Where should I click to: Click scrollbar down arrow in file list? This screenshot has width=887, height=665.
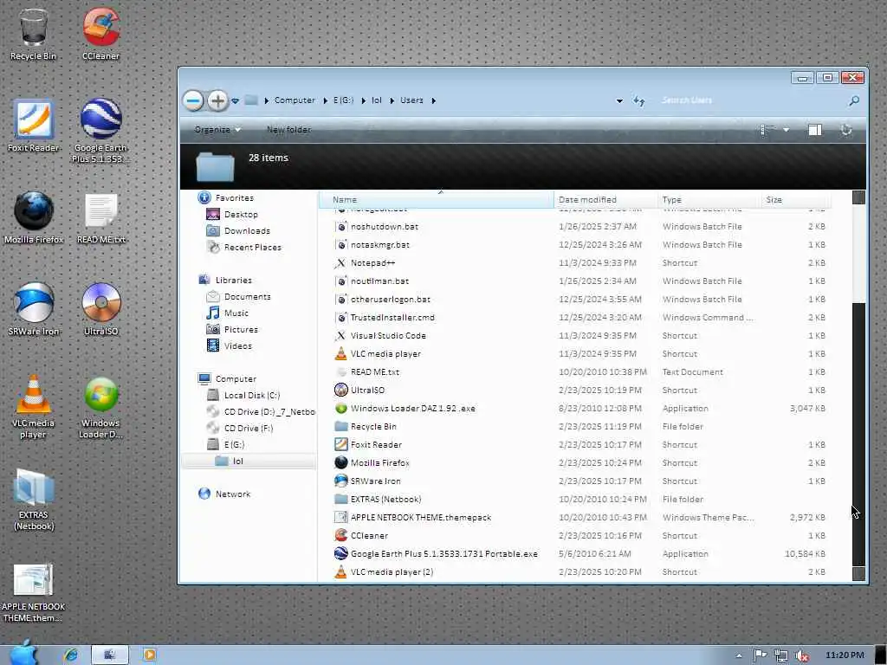coord(858,573)
